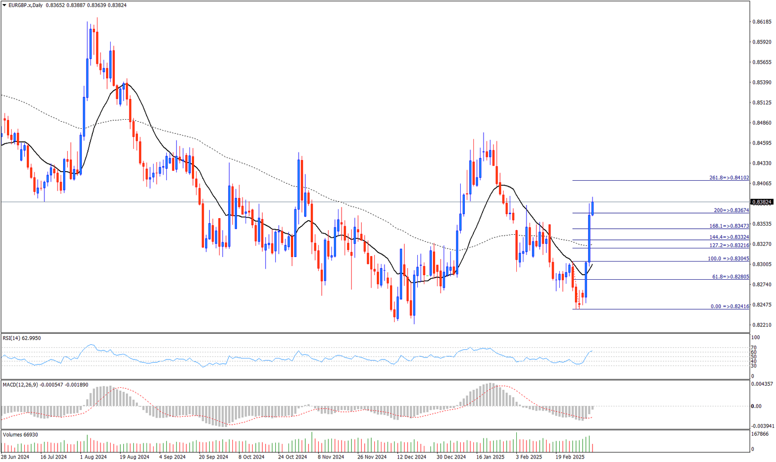This screenshot has height=462, width=776.
Task: Click the 24 Oct 2024 date label
Action: 293,457
